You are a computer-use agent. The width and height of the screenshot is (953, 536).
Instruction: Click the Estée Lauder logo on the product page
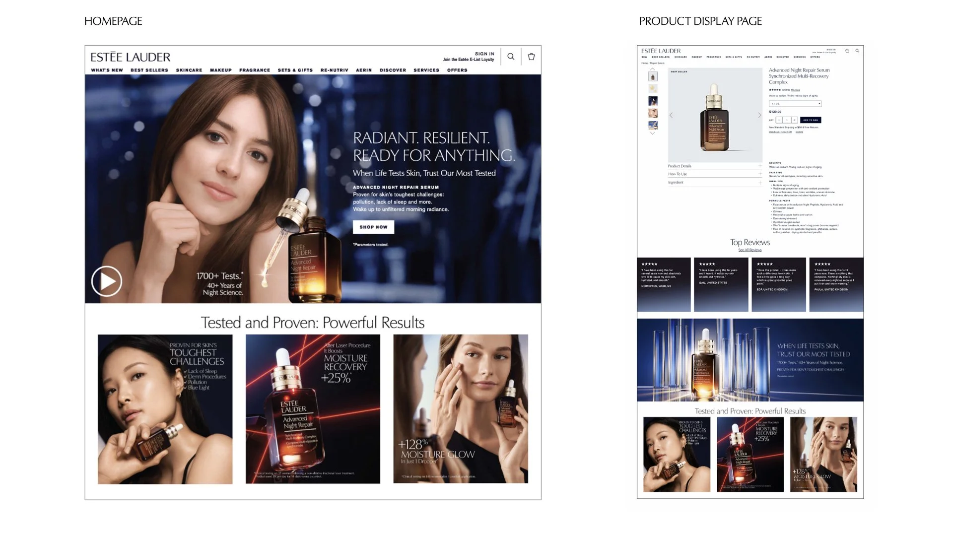(x=661, y=51)
